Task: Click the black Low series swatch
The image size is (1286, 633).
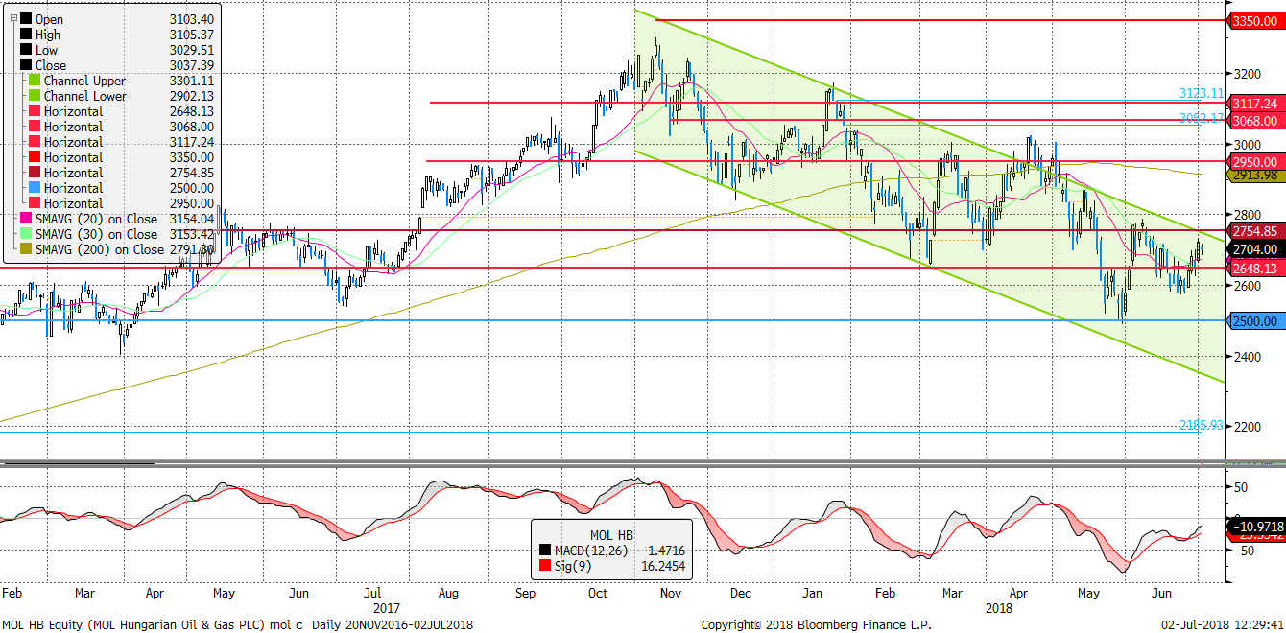Action: [x=25, y=50]
